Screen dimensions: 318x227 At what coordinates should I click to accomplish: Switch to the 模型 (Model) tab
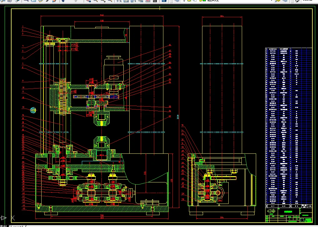[x=3, y=226]
